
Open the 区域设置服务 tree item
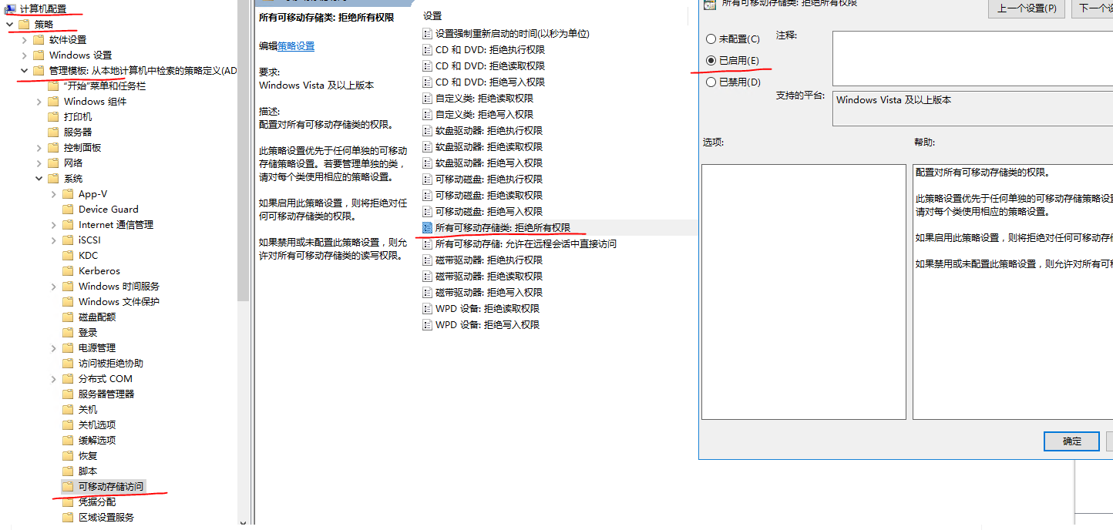106,517
